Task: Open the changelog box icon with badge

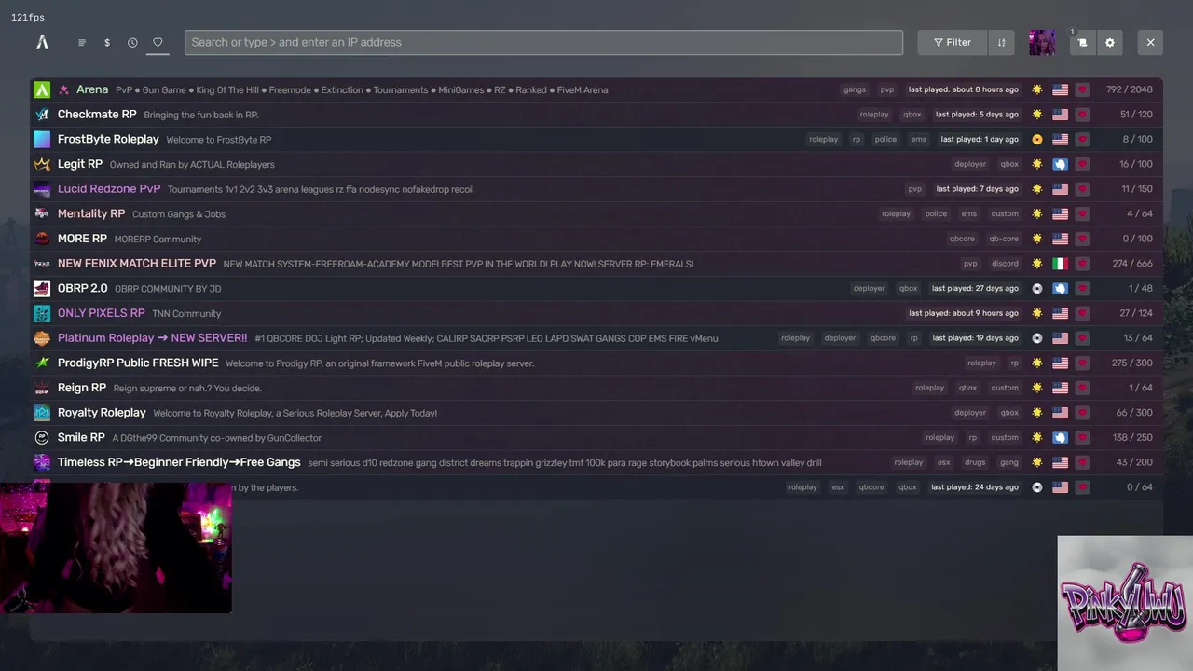Action: (1082, 42)
